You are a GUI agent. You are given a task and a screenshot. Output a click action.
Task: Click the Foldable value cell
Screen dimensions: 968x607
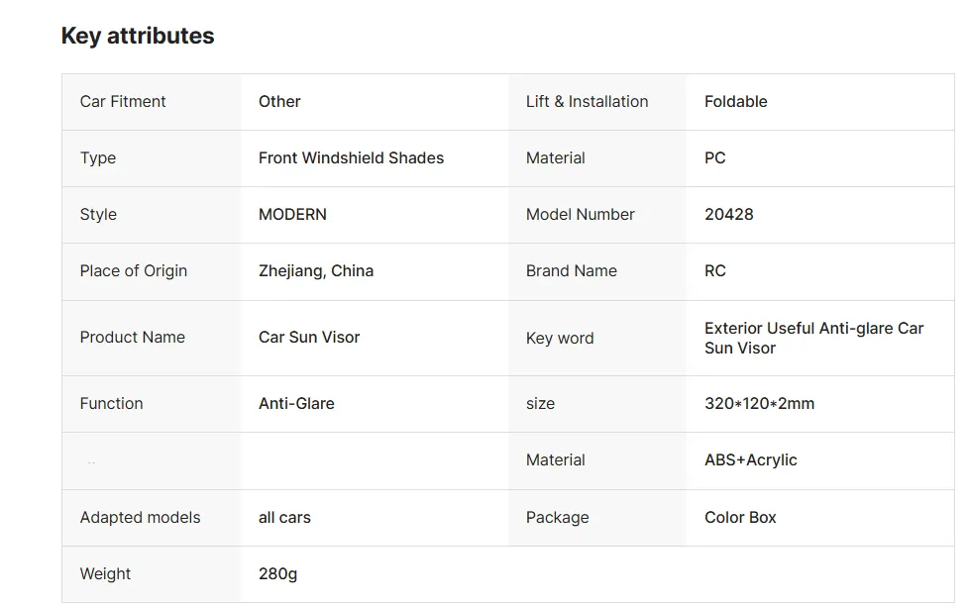(819, 102)
